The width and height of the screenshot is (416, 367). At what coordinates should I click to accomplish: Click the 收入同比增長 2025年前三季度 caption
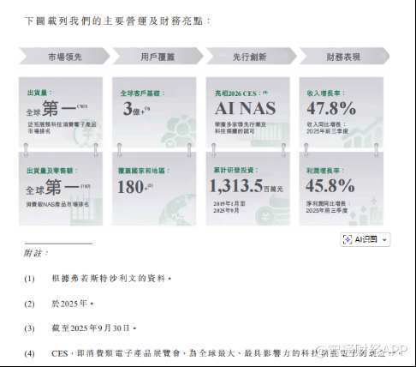point(328,128)
